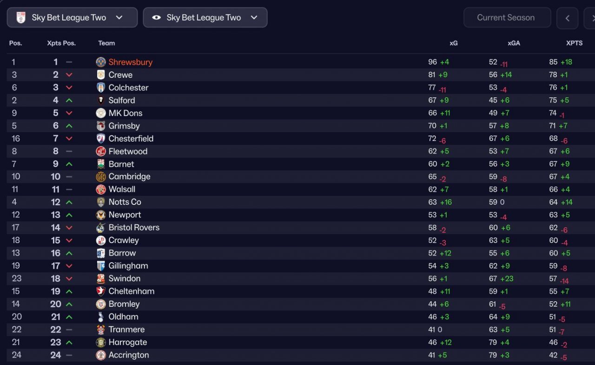The height and width of the screenshot is (365, 595).
Task: Click the Grimsby striped badge icon
Action: click(101, 126)
